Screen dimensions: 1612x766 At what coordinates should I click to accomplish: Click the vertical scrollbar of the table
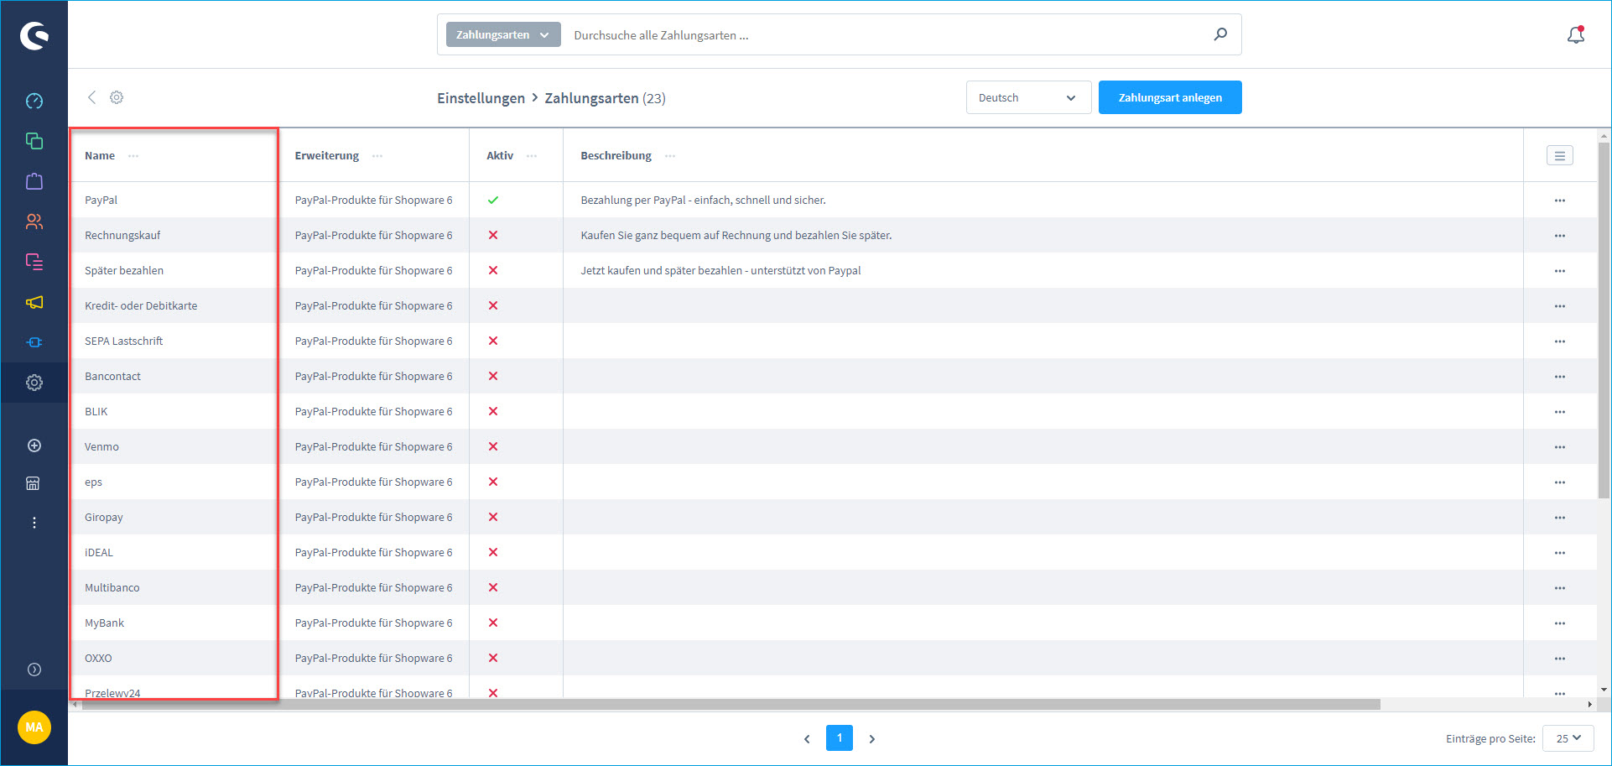coord(1604,319)
